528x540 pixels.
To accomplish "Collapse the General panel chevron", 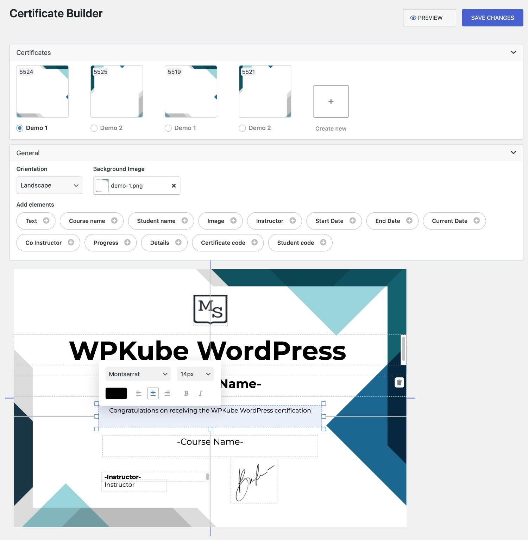I will point(514,153).
